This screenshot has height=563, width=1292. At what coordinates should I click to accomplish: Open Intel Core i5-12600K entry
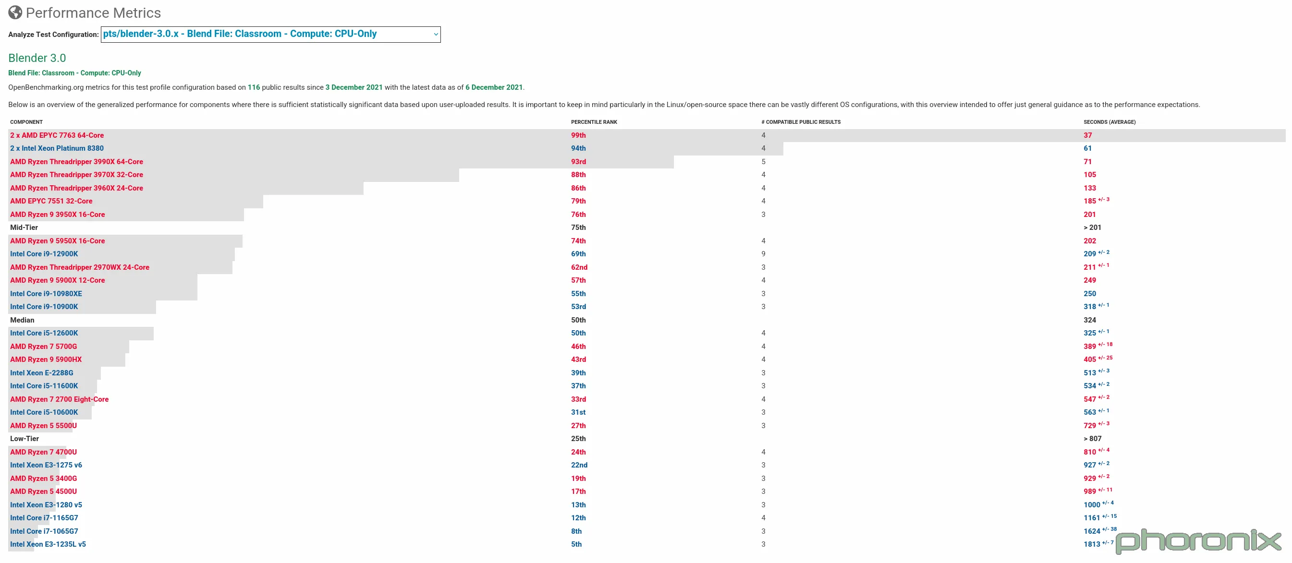[x=44, y=334]
